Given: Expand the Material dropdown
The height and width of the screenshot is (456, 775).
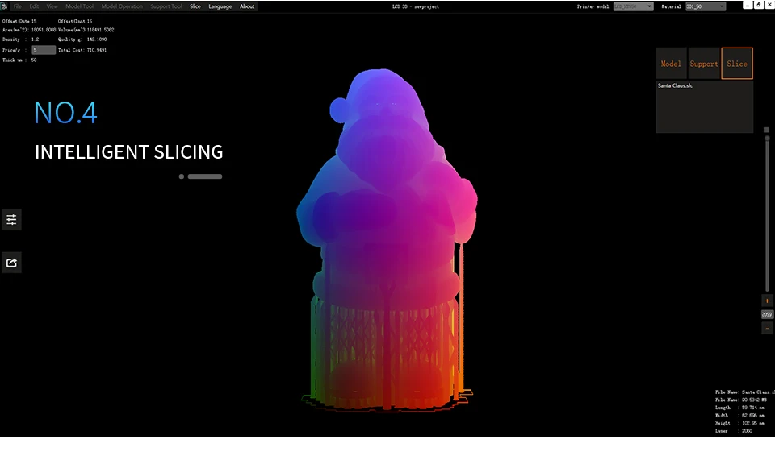Looking at the screenshot, I should (706, 6).
